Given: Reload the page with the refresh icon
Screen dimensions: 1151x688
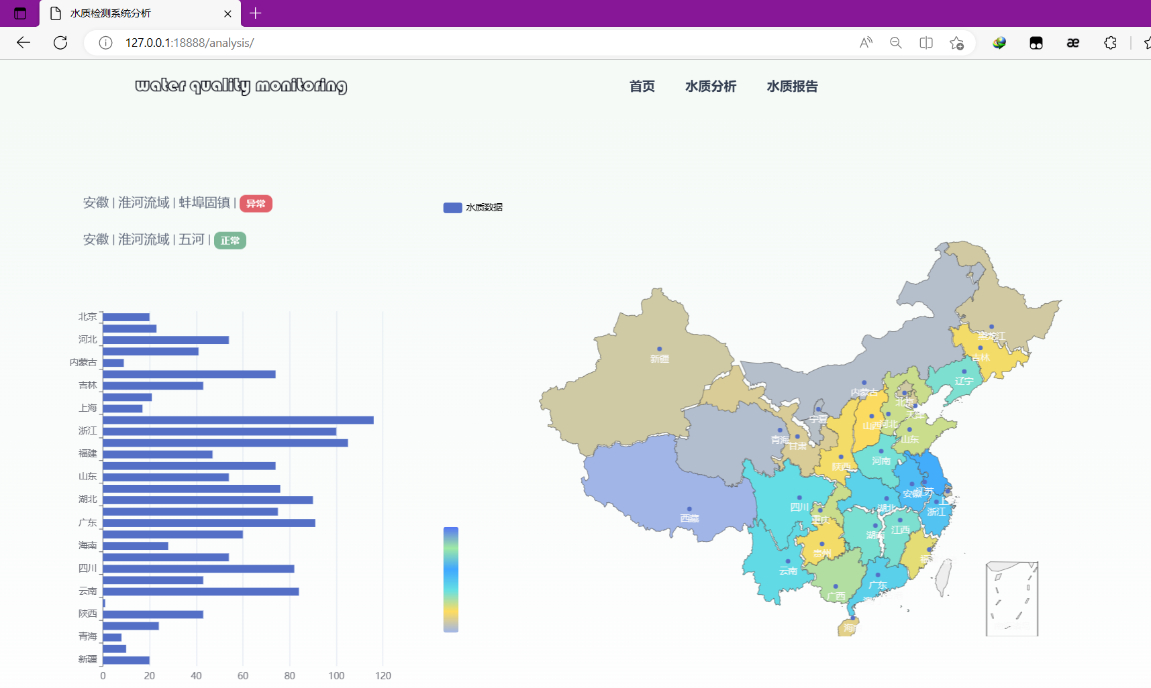Looking at the screenshot, I should (x=60, y=43).
